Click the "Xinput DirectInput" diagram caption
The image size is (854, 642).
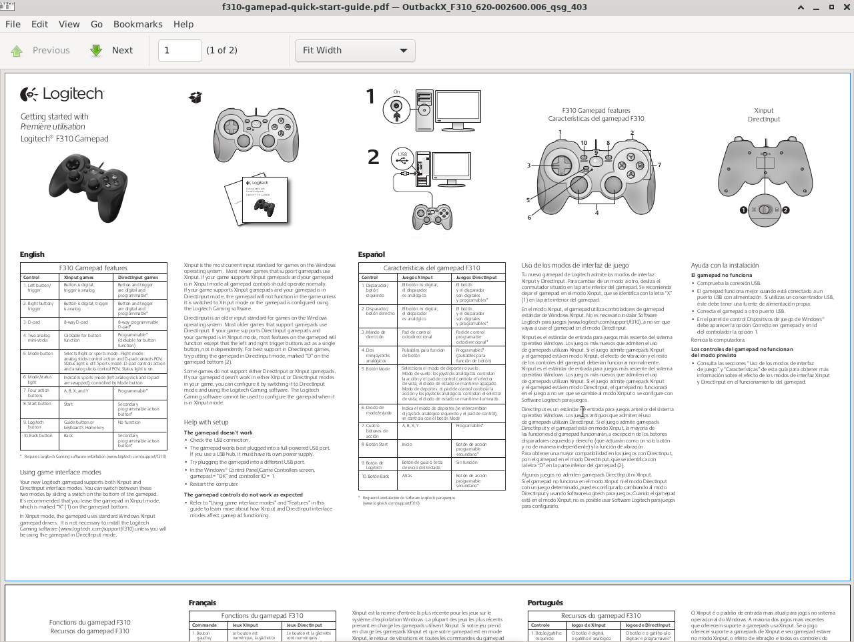[x=764, y=115]
